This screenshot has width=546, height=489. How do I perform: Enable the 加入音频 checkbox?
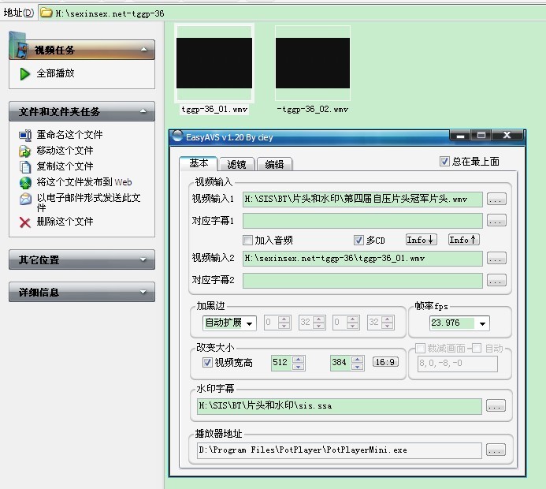tap(247, 240)
